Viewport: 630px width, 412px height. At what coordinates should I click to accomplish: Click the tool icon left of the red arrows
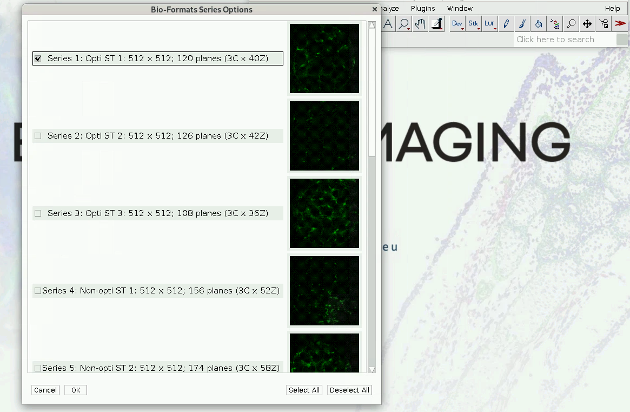click(604, 24)
